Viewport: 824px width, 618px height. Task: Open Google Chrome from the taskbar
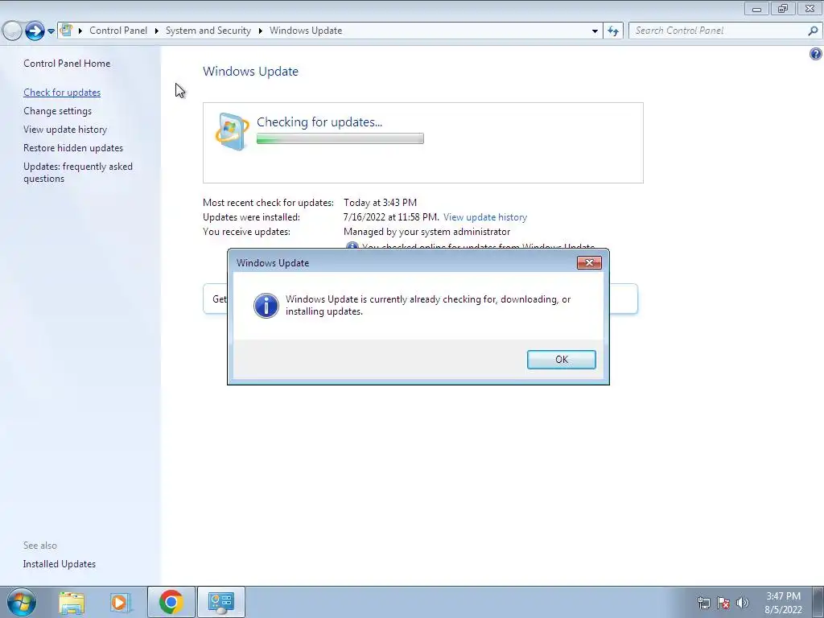coord(171,602)
